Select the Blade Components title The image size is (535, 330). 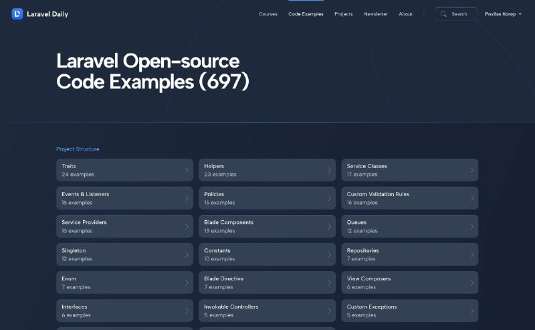tap(229, 222)
